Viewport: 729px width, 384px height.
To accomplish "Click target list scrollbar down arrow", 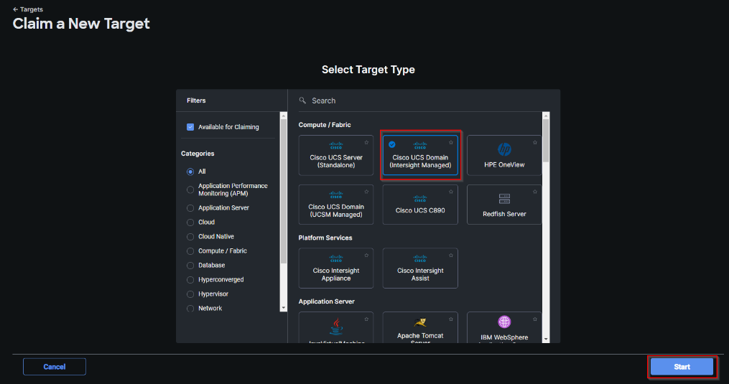I will pos(546,339).
